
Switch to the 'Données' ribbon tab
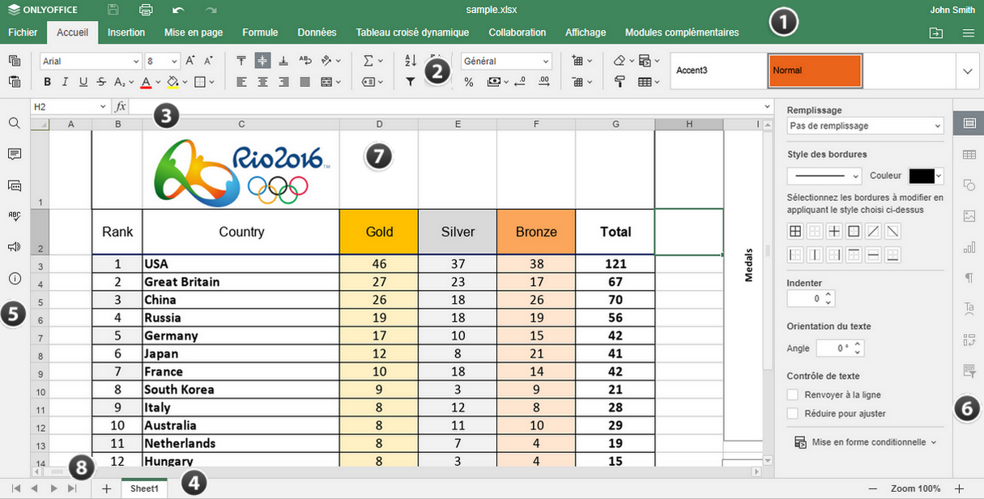click(317, 32)
